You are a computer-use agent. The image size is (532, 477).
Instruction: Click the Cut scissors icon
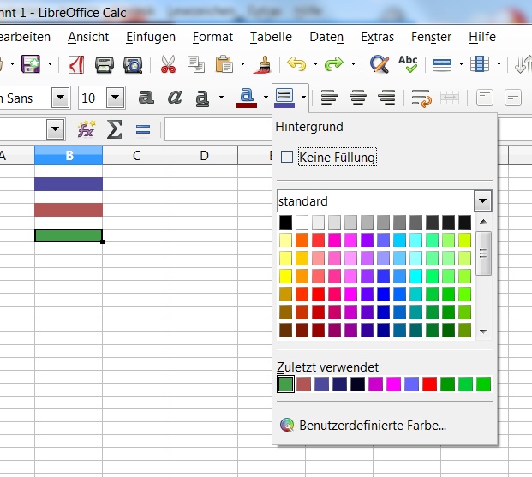[x=168, y=64]
